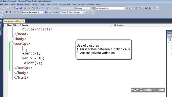
Task: Click the green Start Page arrow icon
Action: click(x=146, y=8)
